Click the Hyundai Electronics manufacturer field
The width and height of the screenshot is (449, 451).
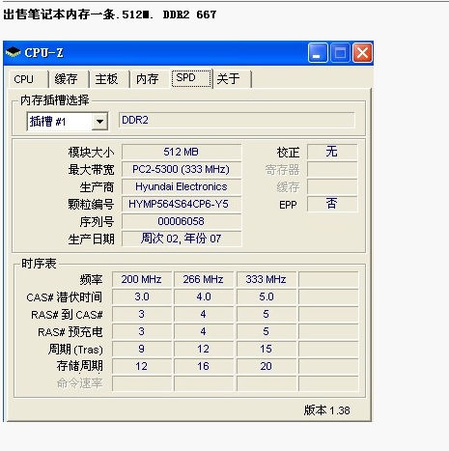[182, 186]
